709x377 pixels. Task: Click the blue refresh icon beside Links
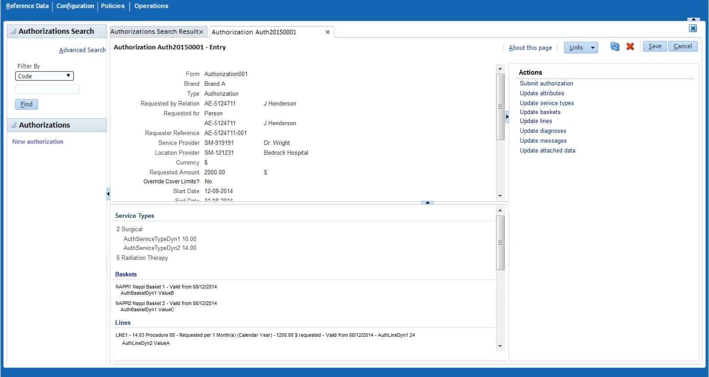click(615, 47)
